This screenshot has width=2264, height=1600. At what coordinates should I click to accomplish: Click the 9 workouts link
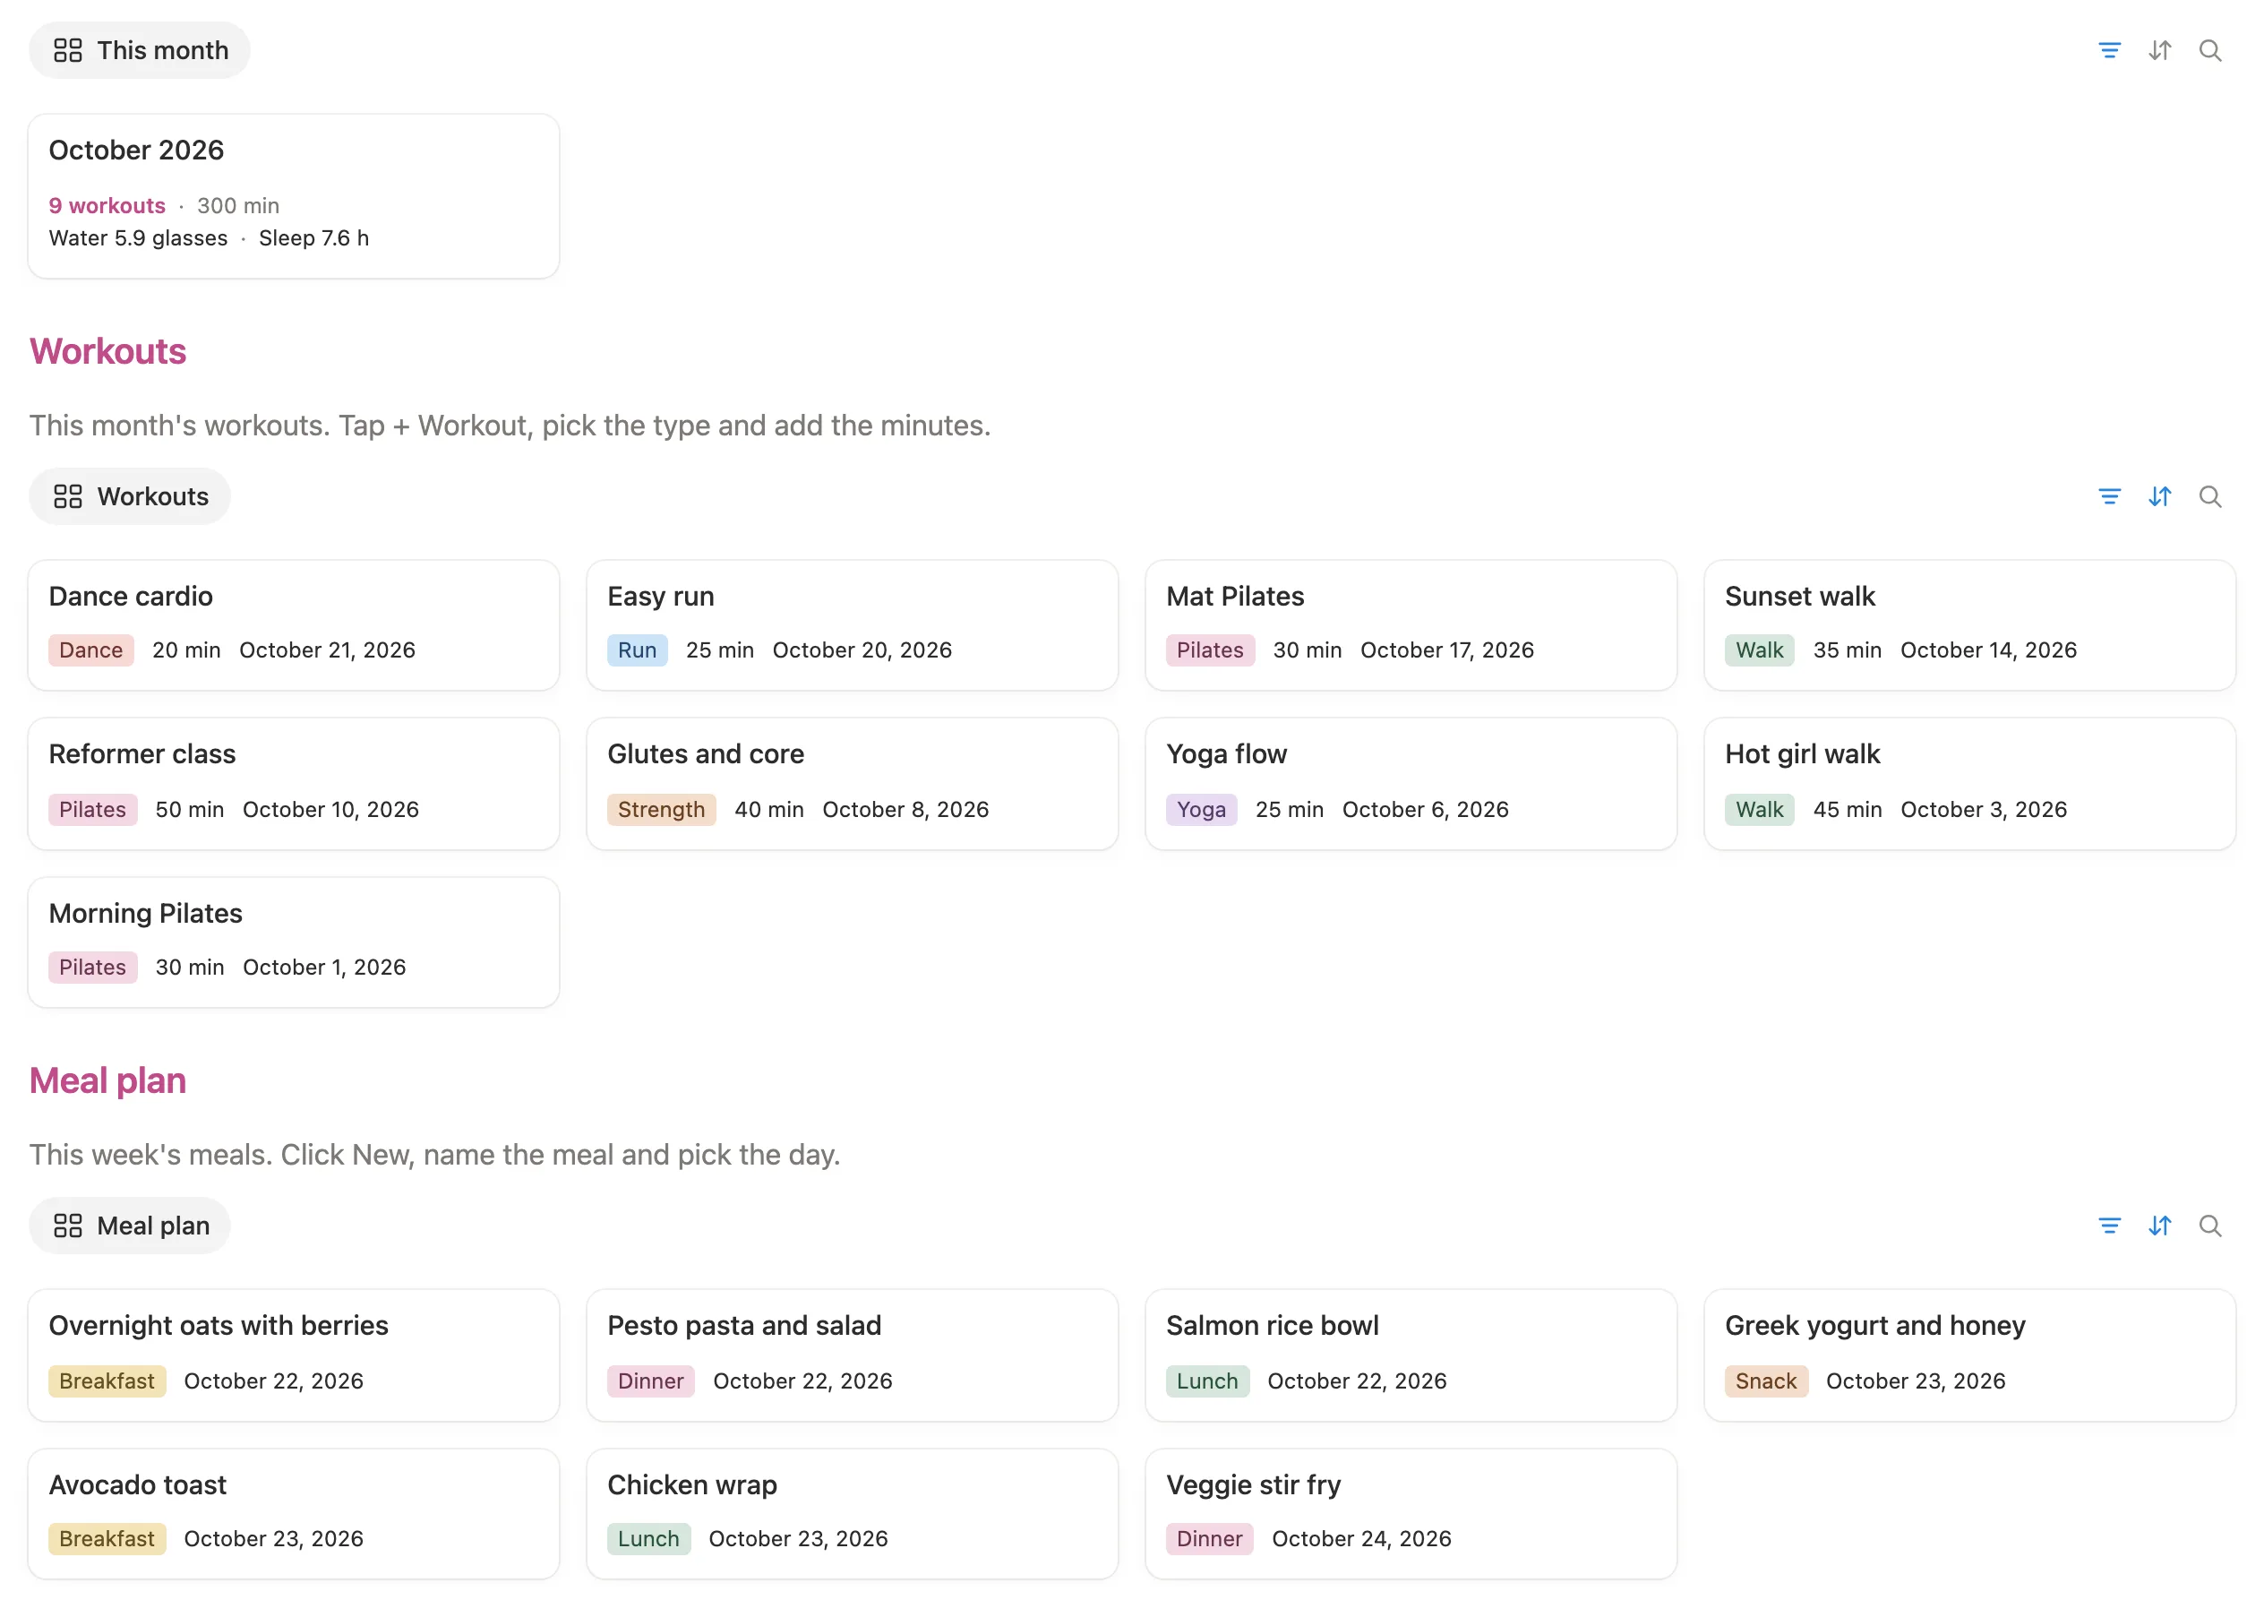[x=107, y=205]
